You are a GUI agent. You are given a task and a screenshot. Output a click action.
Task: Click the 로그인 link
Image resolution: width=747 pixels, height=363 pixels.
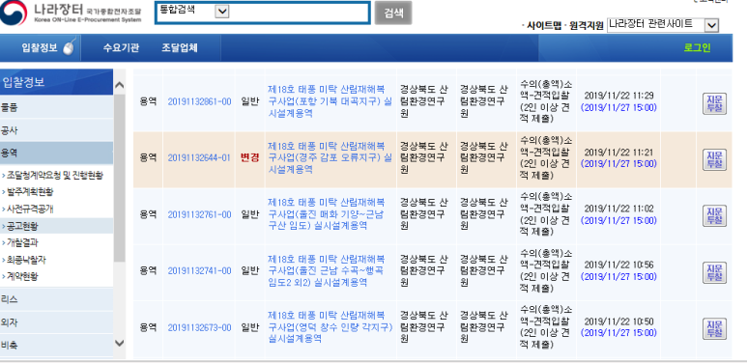[697, 48]
